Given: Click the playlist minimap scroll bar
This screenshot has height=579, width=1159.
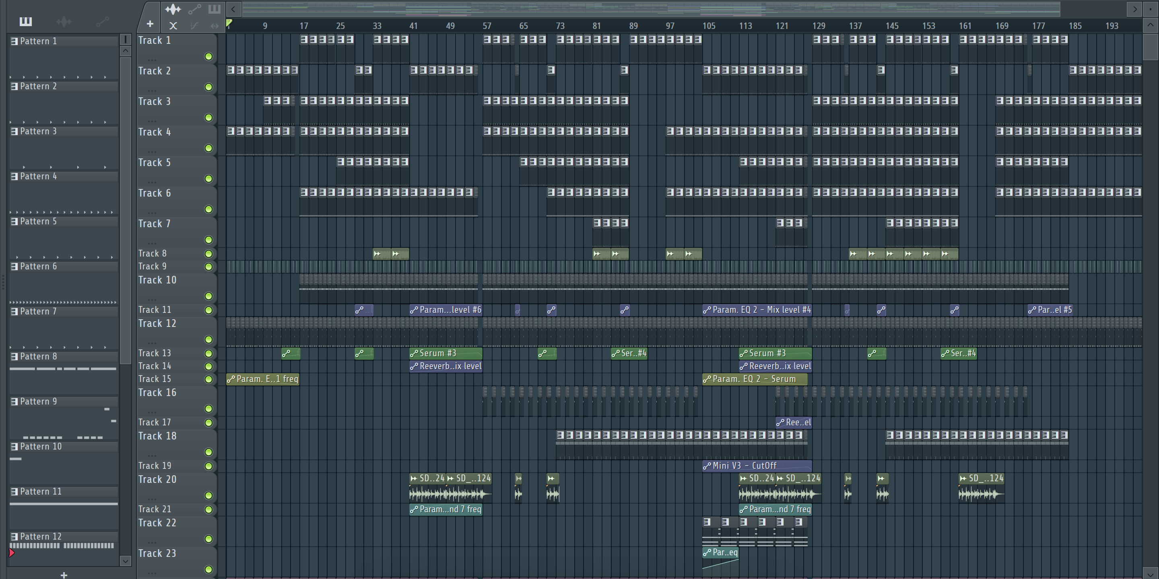Looking at the screenshot, I should click(x=651, y=8).
